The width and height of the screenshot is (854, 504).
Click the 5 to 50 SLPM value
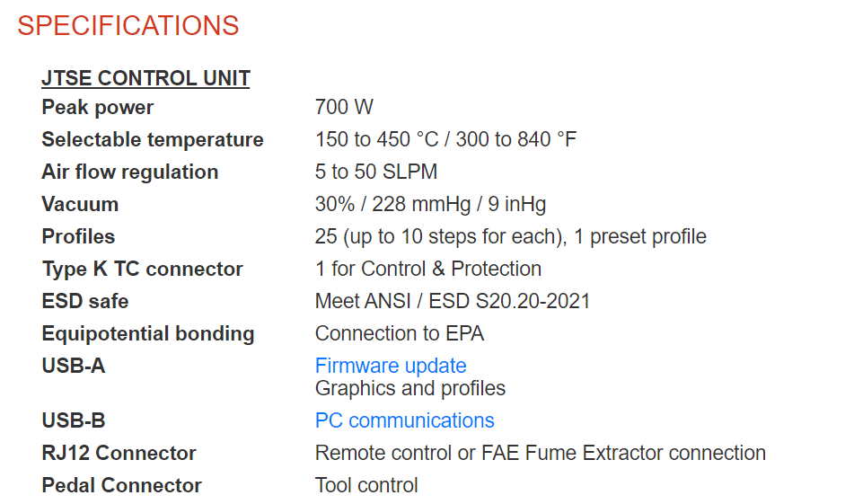tap(376, 172)
